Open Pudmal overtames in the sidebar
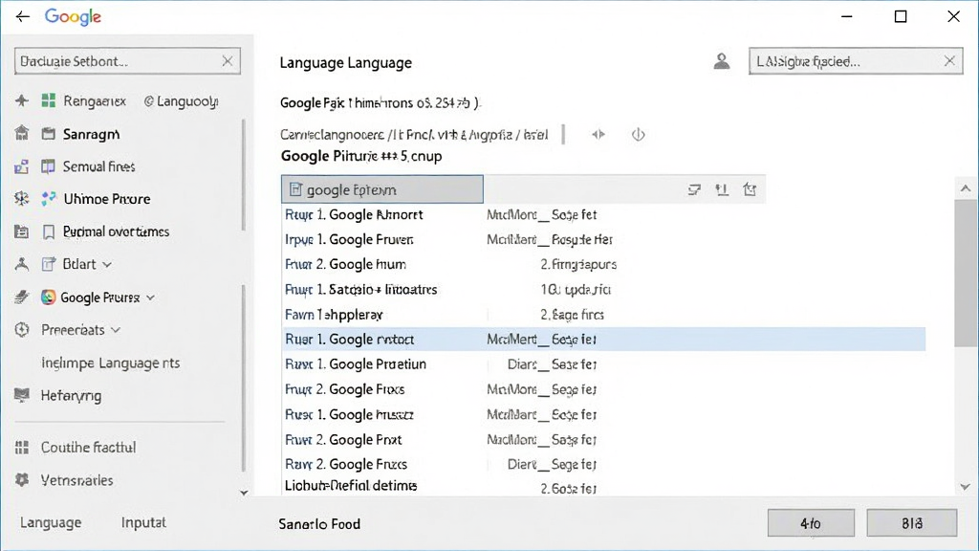 tap(116, 231)
